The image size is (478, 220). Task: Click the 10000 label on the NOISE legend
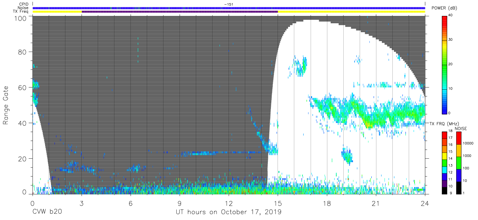pos(469,144)
